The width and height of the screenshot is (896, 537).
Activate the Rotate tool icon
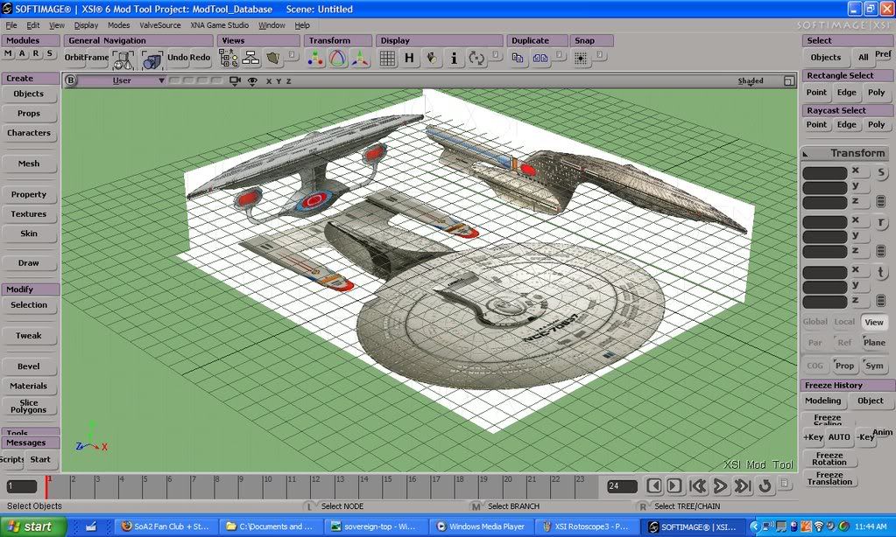coord(338,59)
